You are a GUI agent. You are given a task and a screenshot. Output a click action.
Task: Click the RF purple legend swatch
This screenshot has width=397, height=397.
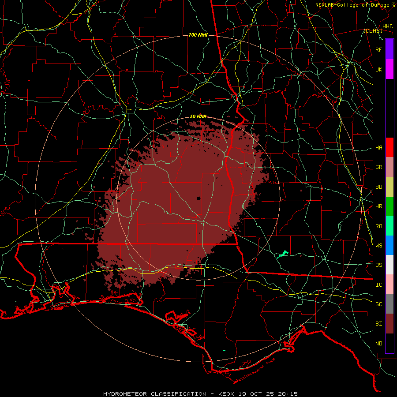tap(390, 49)
